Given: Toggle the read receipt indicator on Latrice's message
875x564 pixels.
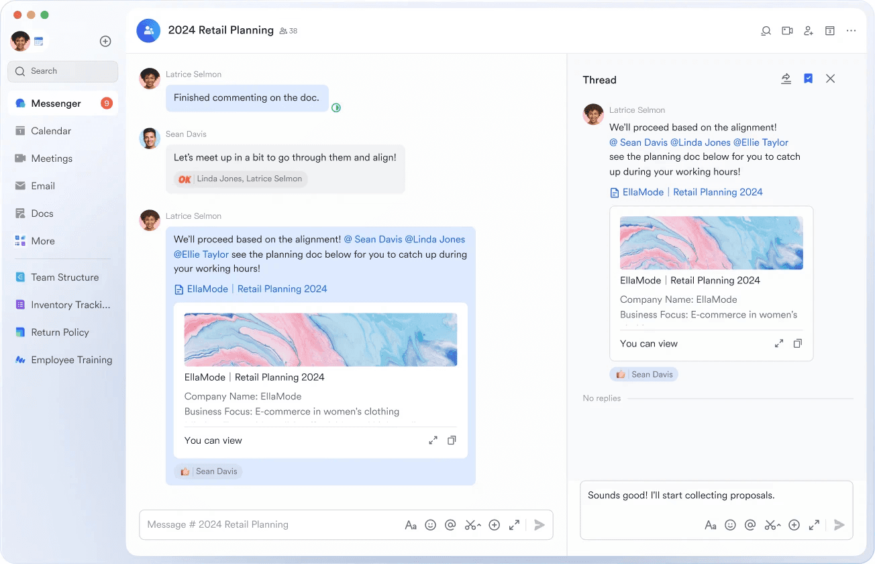Looking at the screenshot, I should pyautogui.click(x=336, y=106).
